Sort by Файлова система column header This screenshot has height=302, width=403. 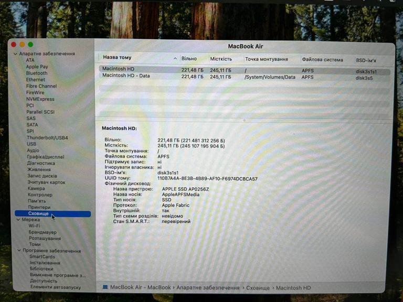pyautogui.click(x=322, y=60)
